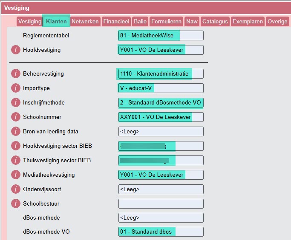The height and width of the screenshot is (240, 291).
Task: Click the Beheervestiging label text
Action: [x=43, y=73]
